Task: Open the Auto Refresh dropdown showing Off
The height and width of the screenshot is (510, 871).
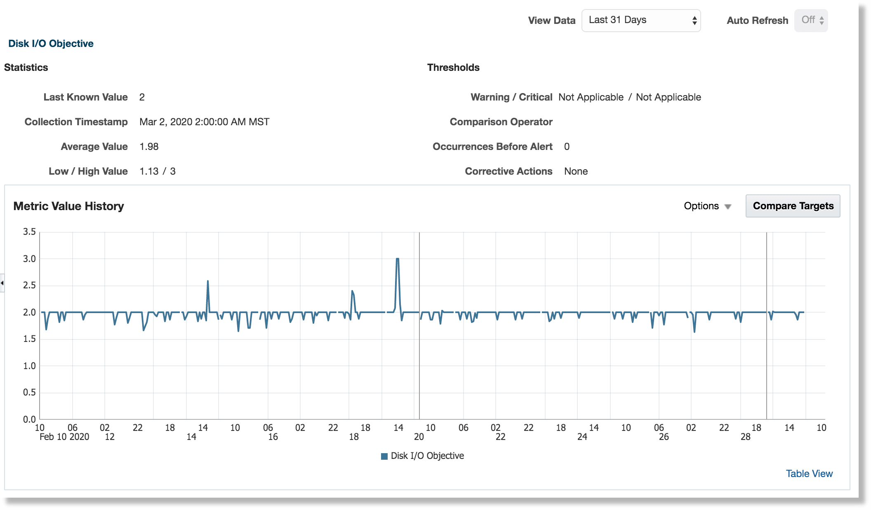Action: coord(811,20)
